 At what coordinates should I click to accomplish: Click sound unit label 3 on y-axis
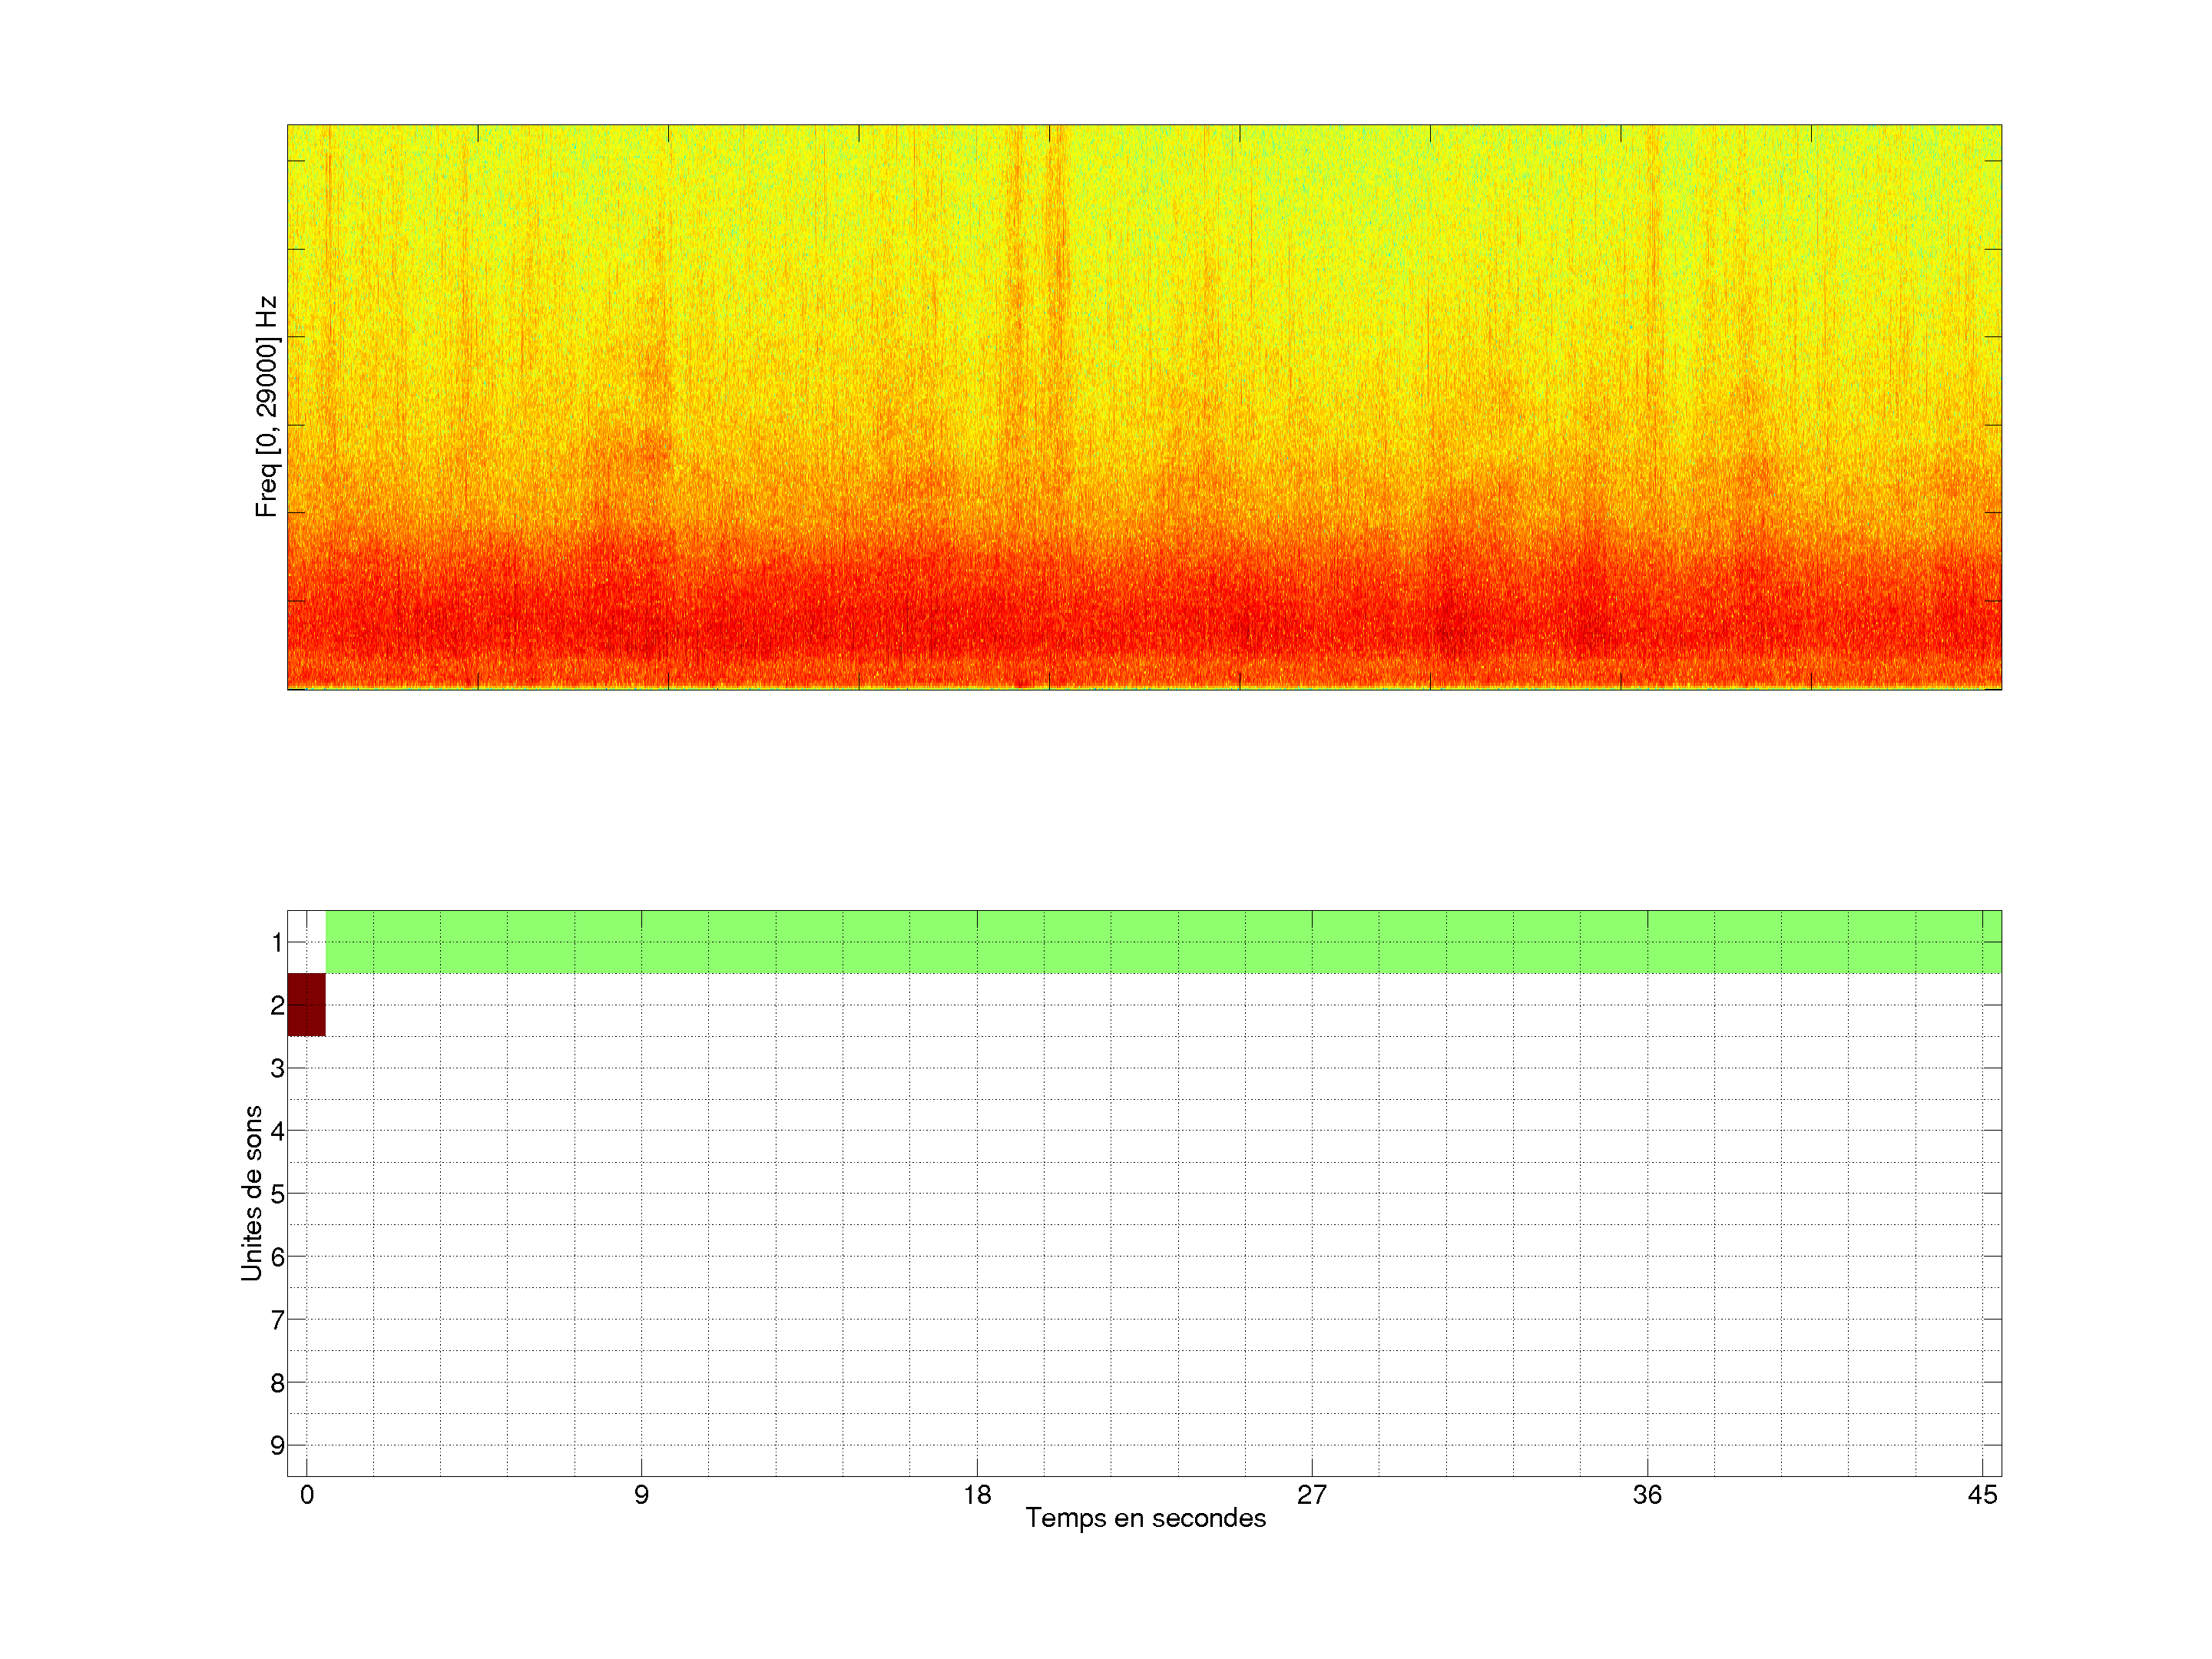(277, 1068)
